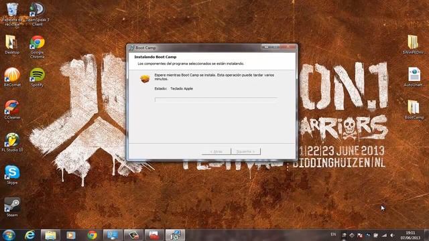Screen dimensions: 429x241
Task: Click the EN language indicator
Action: (x=333, y=234)
